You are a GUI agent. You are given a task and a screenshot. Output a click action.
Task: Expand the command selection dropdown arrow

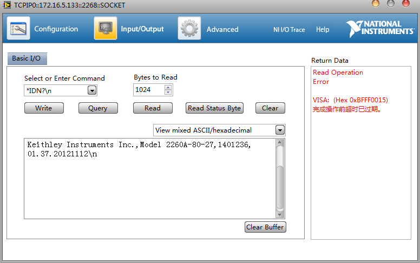point(92,90)
